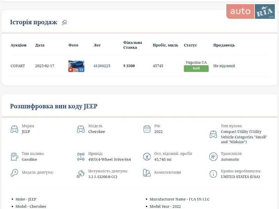Image resolution: width=279 pixels, height=209 pixels.
Task: Click the Україна UA status text
Action: (196, 62)
